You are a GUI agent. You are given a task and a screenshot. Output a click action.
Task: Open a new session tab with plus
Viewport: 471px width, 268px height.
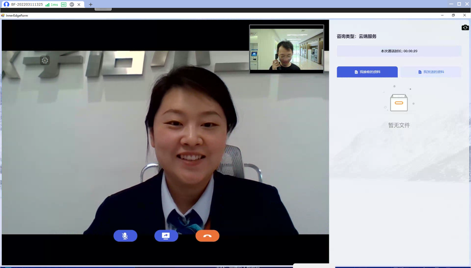coord(90,4)
